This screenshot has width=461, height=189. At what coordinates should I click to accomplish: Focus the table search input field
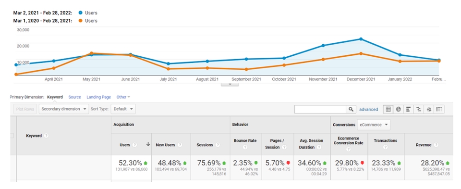[x=320, y=109]
